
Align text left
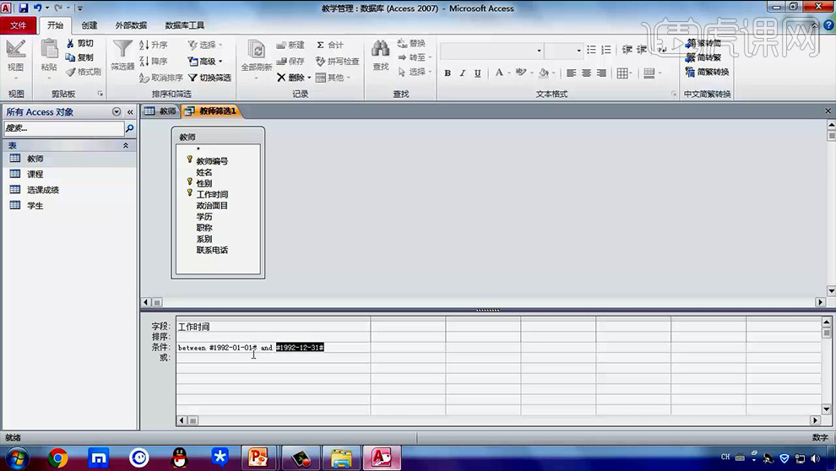coord(571,73)
